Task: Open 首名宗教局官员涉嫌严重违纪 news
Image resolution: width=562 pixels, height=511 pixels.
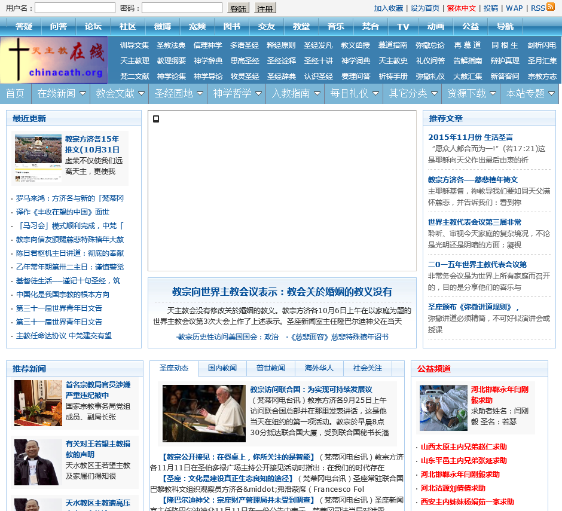Action: click(98, 390)
